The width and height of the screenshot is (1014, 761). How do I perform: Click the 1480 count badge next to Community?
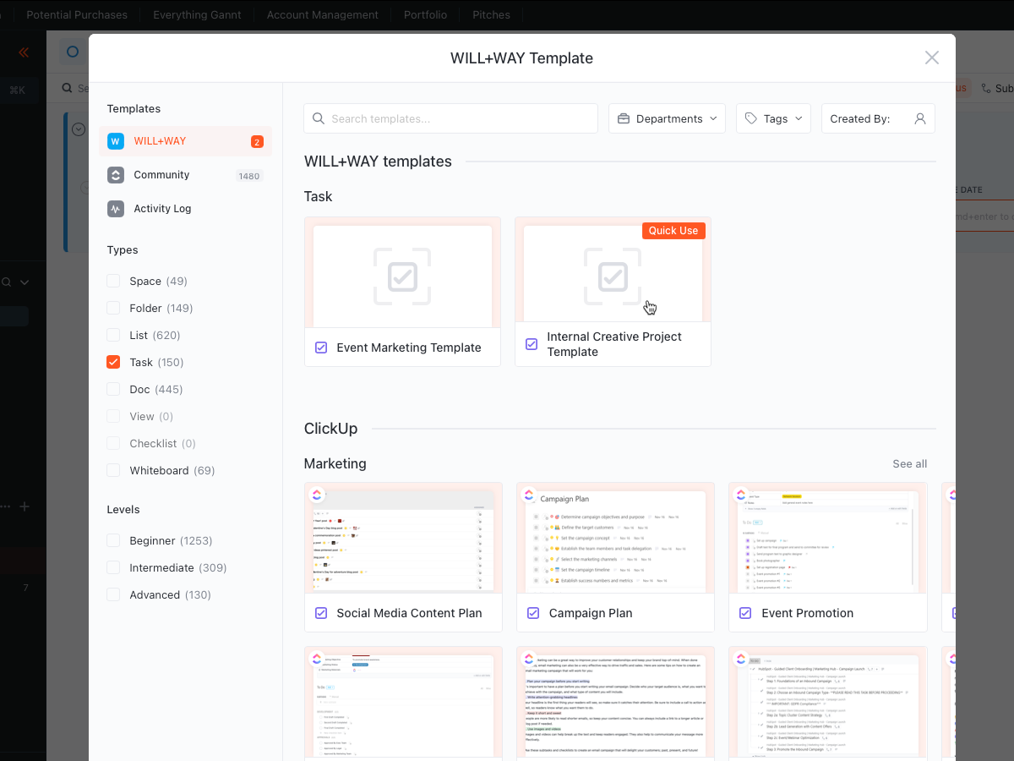[249, 176]
